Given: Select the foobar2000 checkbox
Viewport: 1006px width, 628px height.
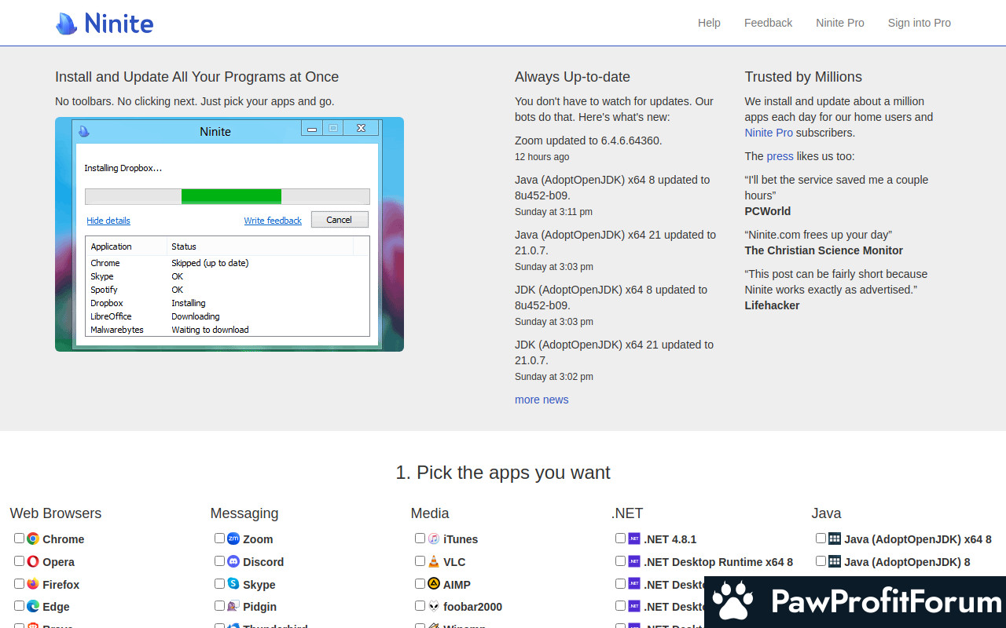Looking at the screenshot, I should [420, 606].
